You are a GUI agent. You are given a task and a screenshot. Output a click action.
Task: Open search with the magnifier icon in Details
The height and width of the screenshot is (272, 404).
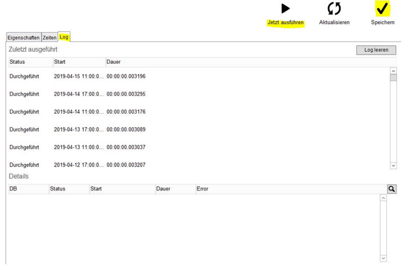tap(392, 189)
